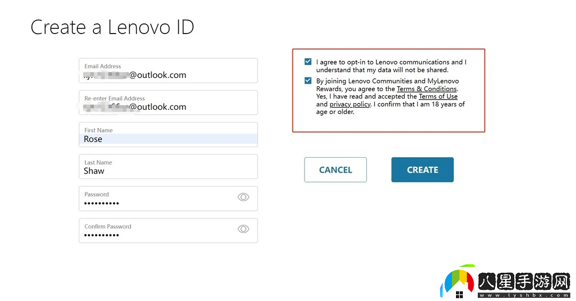Click into the Password input dots
576x301 pixels.
101,204
